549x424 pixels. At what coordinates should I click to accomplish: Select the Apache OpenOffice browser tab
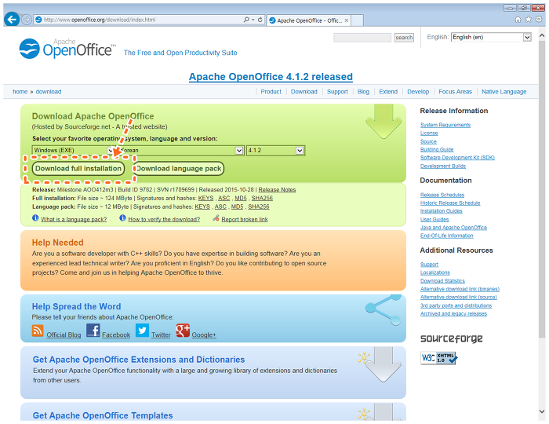308,20
